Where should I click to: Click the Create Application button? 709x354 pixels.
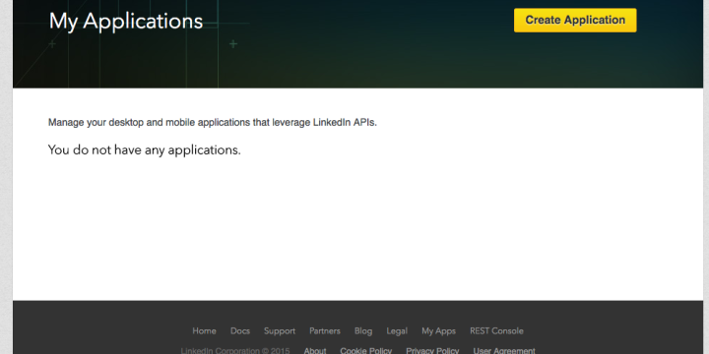click(x=575, y=21)
